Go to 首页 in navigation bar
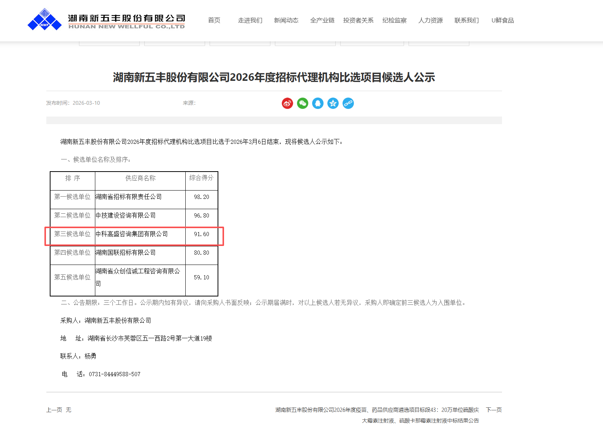Viewport: 603px width, 424px height. pos(214,20)
